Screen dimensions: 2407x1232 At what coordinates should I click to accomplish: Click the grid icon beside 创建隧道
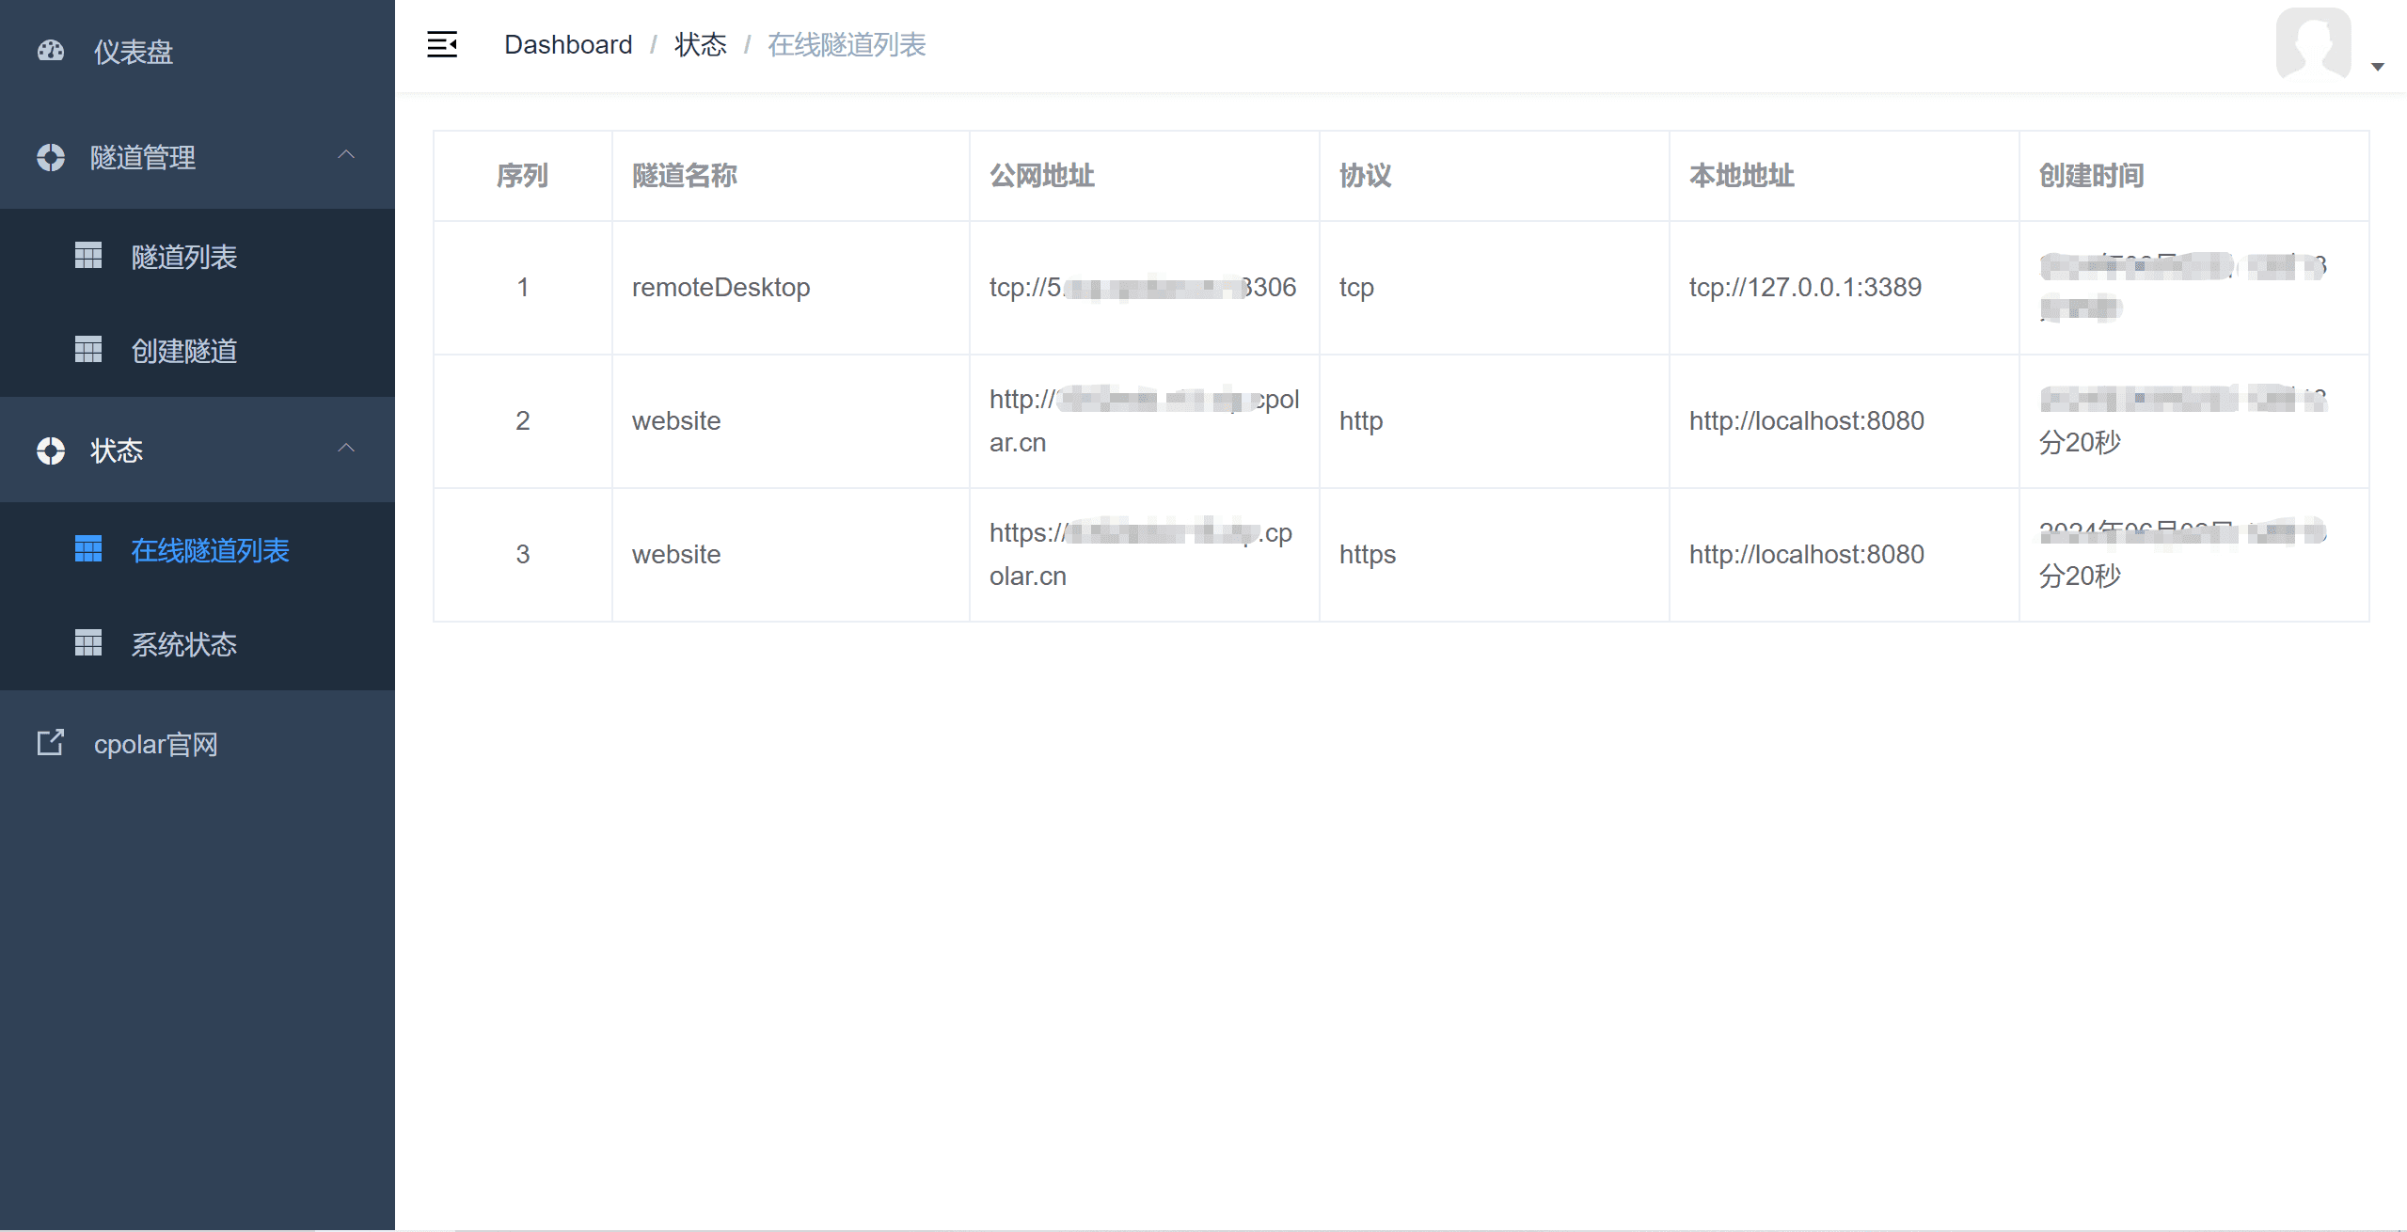click(88, 350)
